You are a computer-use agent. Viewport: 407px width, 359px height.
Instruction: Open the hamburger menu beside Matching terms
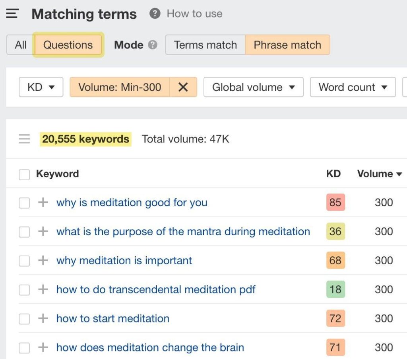(x=12, y=14)
